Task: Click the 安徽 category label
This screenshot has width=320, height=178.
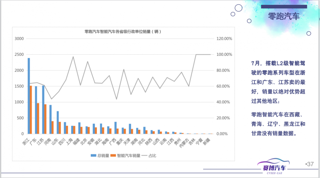Action: (x=91, y=141)
